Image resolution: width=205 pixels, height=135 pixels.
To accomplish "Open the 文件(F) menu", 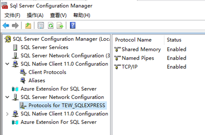I will [x=12, y=15].
